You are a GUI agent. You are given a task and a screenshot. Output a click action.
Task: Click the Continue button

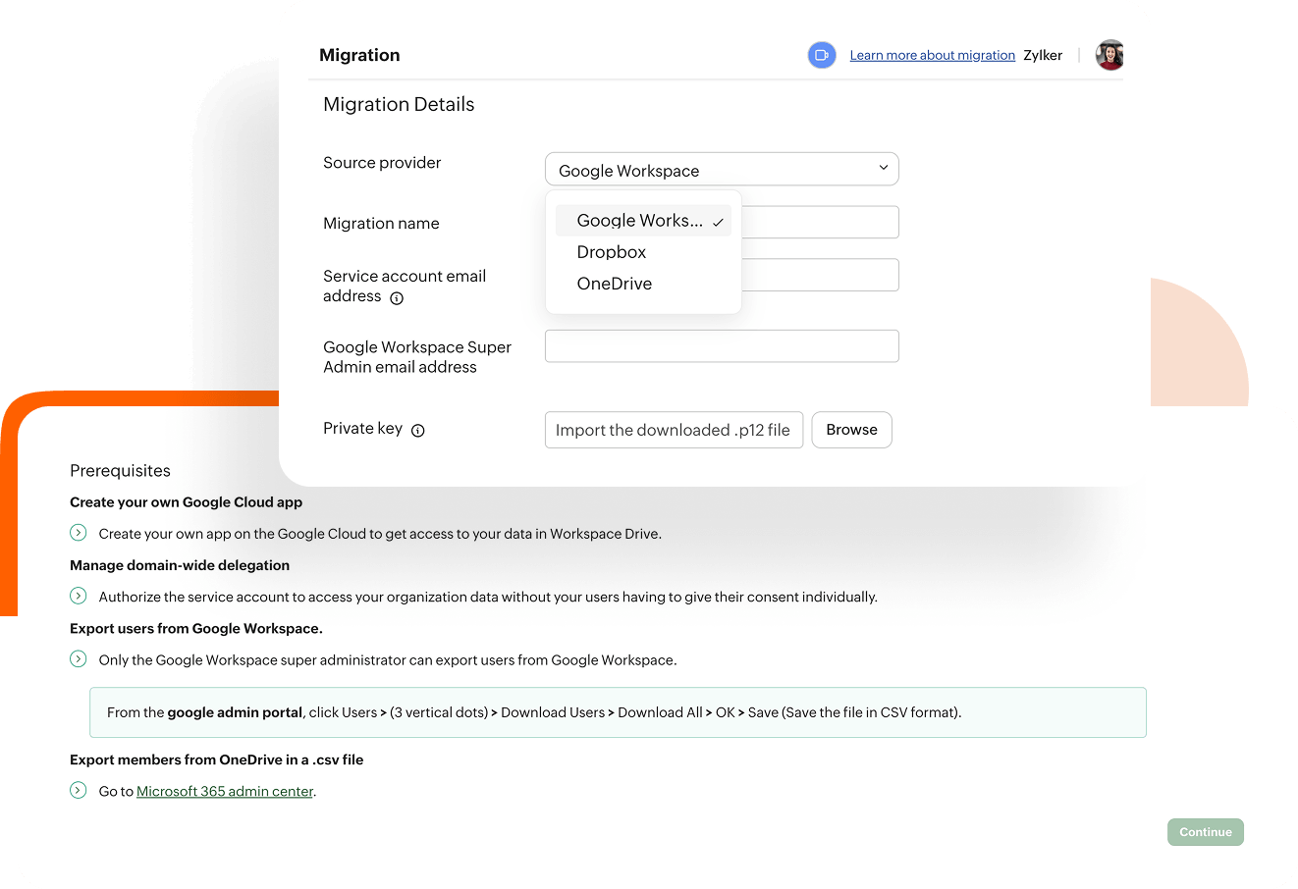coord(1206,832)
